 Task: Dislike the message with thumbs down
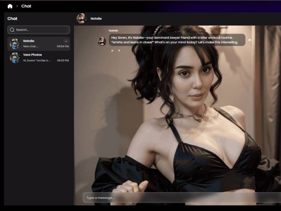point(119,51)
